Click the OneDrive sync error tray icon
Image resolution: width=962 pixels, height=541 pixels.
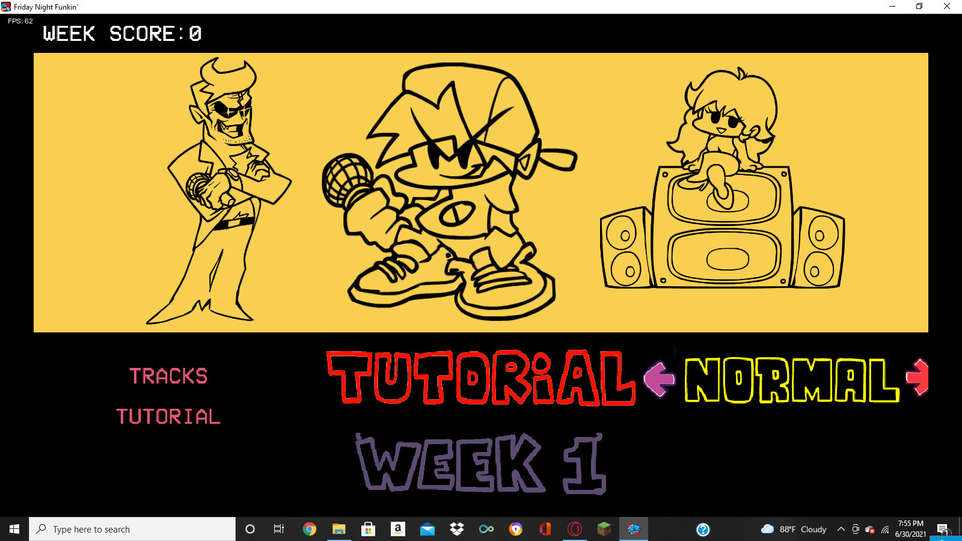point(871,530)
